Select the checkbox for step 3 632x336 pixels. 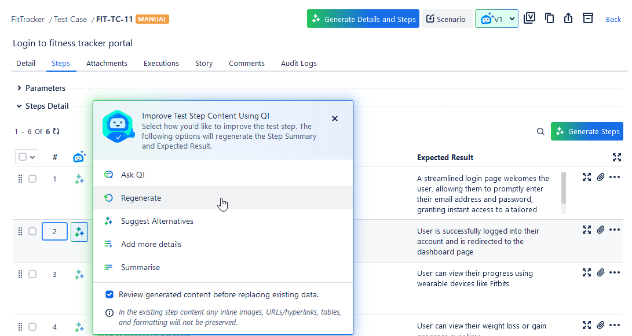click(x=32, y=274)
